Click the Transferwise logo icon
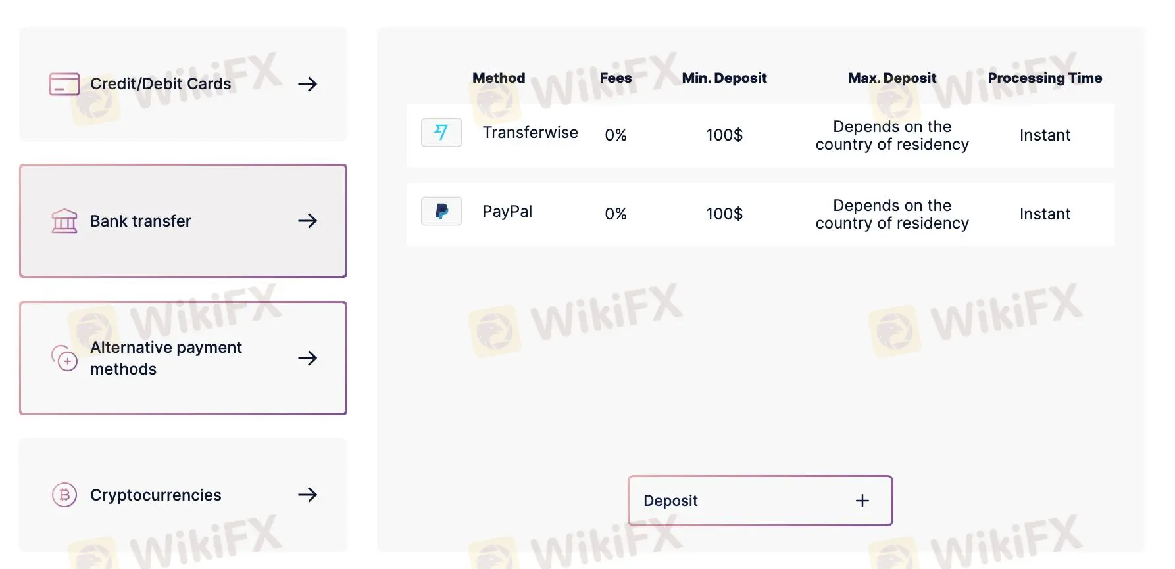The width and height of the screenshot is (1175, 569). click(x=441, y=133)
